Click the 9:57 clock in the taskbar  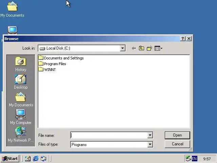pyautogui.click(x=207, y=159)
